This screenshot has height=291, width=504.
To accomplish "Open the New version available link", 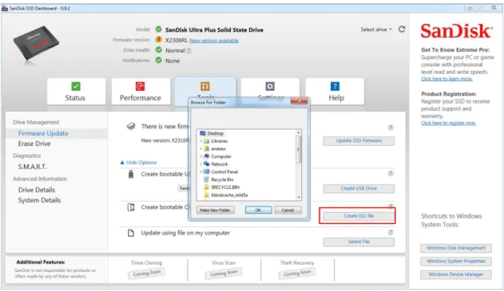I will (214, 41).
